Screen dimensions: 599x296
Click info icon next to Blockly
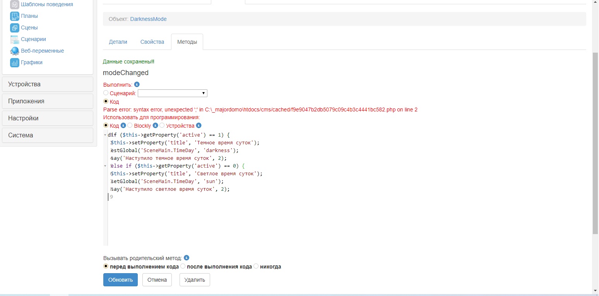tap(156, 126)
